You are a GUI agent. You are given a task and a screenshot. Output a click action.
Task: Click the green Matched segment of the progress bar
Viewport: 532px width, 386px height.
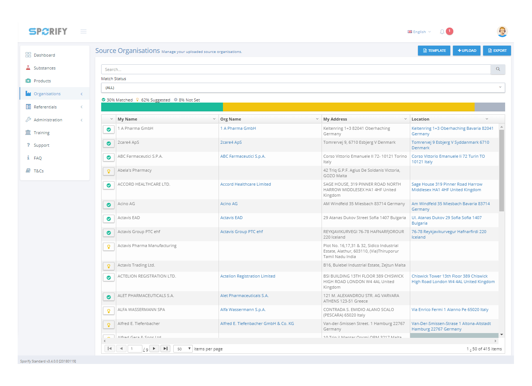point(162,107)
